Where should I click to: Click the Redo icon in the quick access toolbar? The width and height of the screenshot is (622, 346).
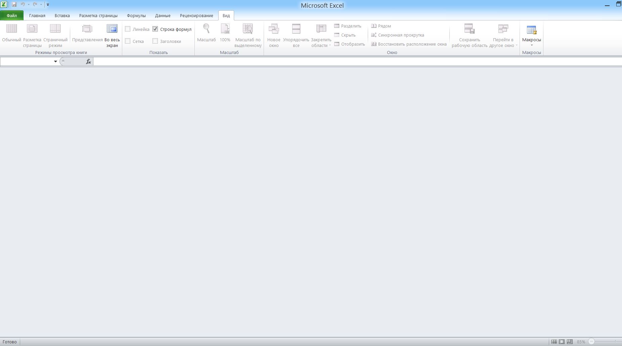coord(35,5)
